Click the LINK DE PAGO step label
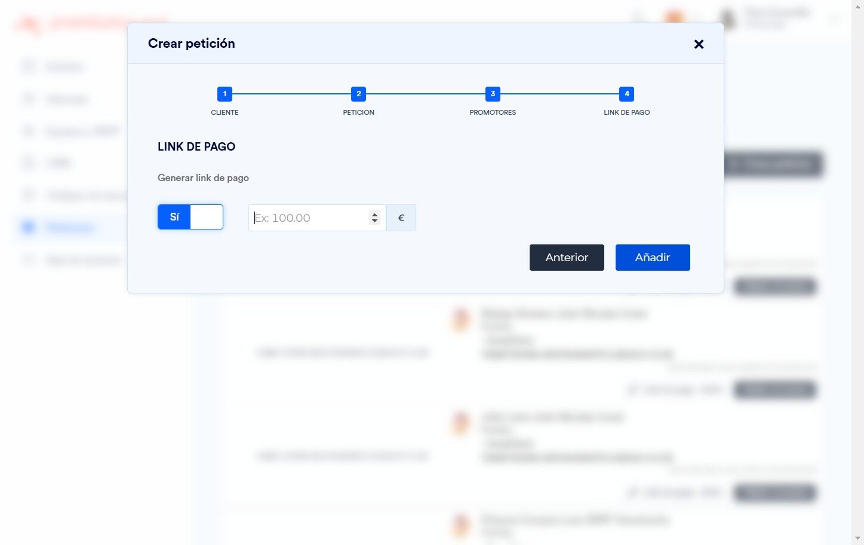 pos(626,112)
